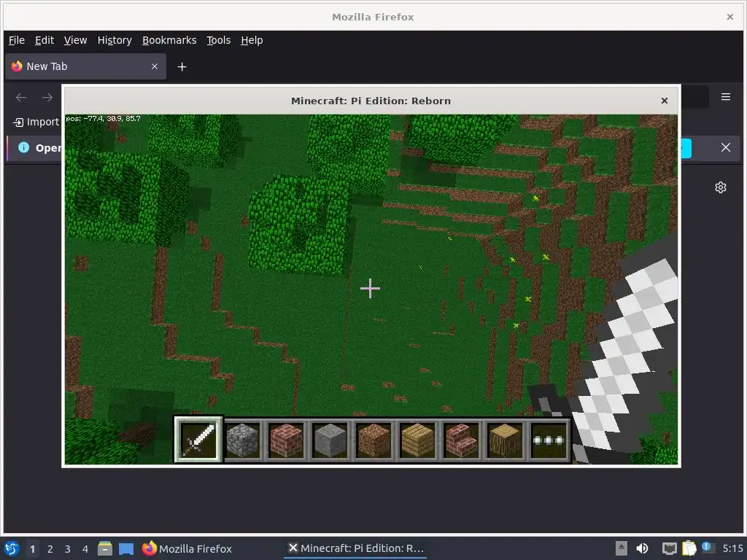Open the History menu in Firefox
The width and height of the screenshot is (747, 560).
(x=115, y=40)
